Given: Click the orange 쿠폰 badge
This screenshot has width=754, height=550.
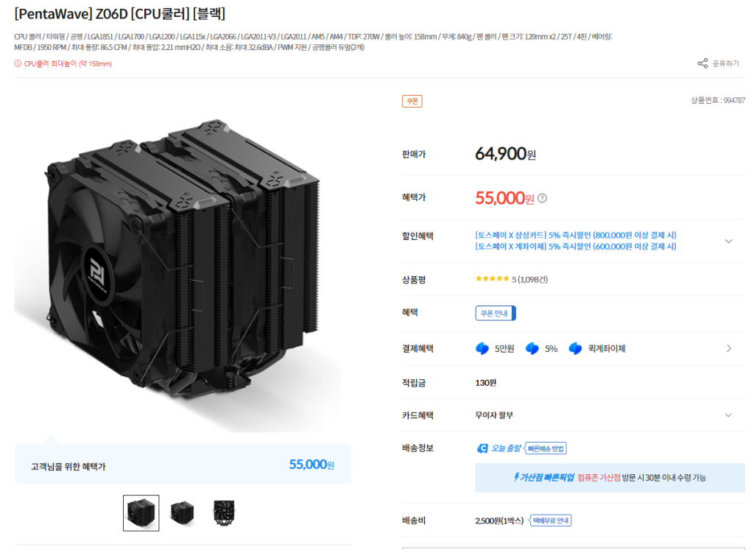Looking at the screenshot, I should pos(412,102).
